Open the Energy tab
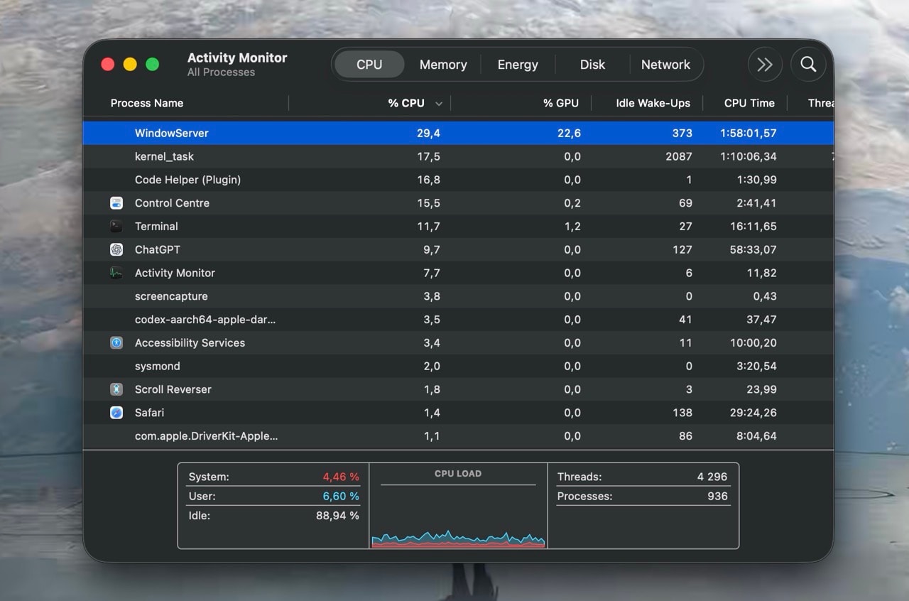The height and width of the screenshot is (601, 909). pyautogui.click(x=518, y=65)
